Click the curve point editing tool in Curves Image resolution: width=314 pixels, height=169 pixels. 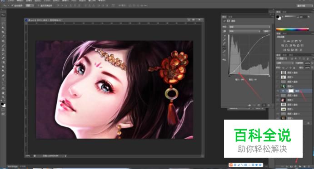(224, 48)
